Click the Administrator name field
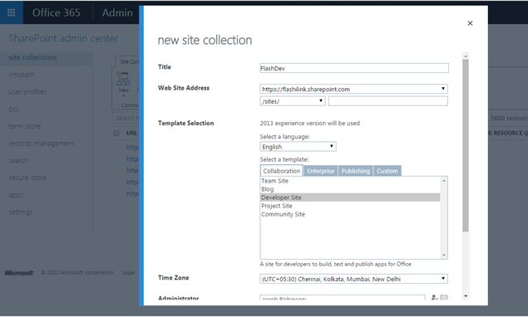This screenshot has height=317, width=528. 342,299
